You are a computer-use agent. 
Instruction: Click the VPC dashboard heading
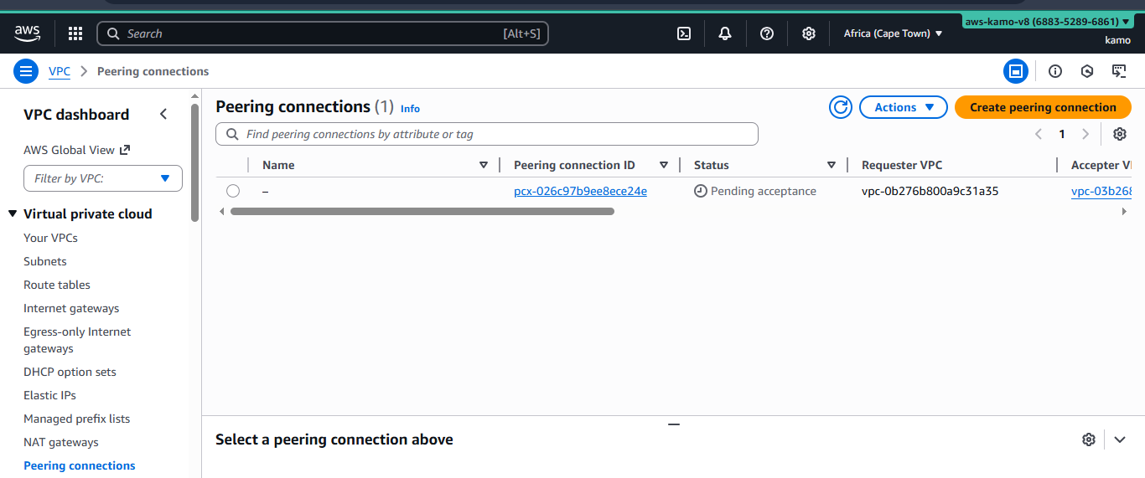tap(76, 115)
